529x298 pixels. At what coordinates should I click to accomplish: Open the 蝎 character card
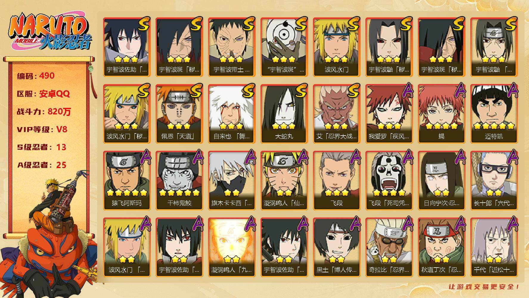click(441, 114)
